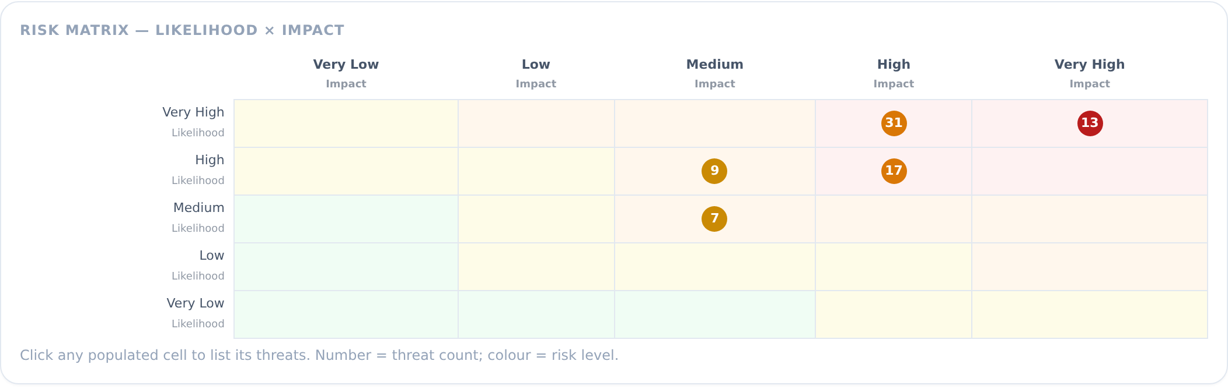1228x389 pixels.
Task: Select the Low likelihood, Medium impact cell
Action: point(715,267)
